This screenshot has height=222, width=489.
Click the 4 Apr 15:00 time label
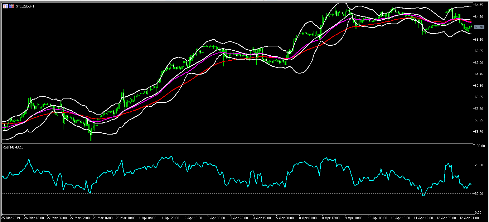point(262,217)
